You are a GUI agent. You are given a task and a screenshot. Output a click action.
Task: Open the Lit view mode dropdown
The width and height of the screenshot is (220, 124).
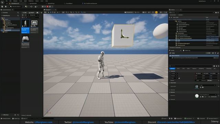coord(144,12)
